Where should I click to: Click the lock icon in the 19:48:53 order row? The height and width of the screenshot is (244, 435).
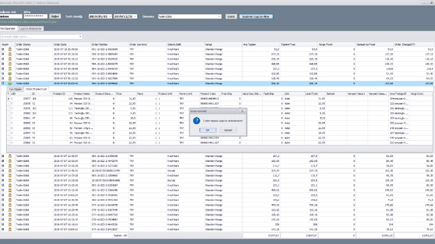(x=10, y=171)
